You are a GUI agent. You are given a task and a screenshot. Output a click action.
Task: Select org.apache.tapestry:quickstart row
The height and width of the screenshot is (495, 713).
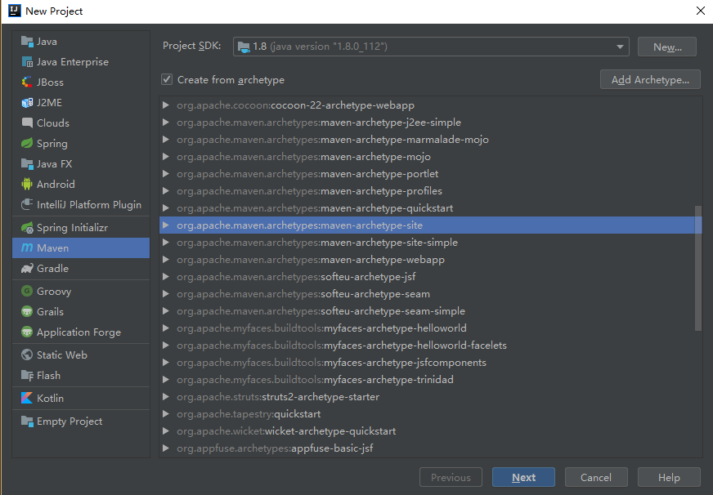click(x=430, y=414)
